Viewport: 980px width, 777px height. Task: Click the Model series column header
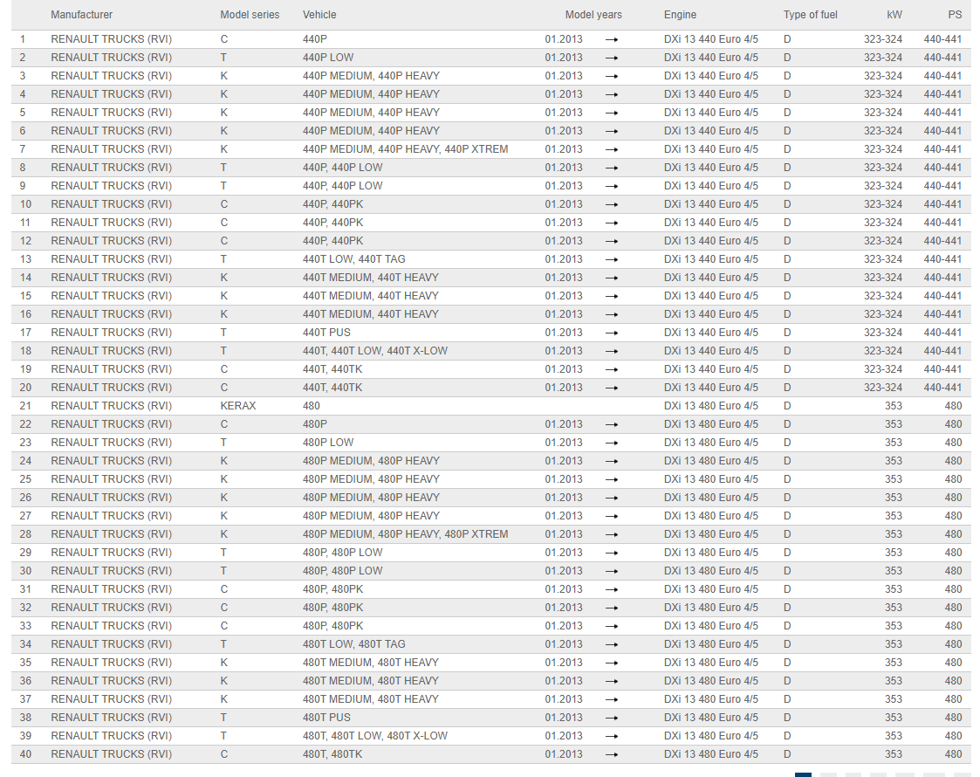250,15
